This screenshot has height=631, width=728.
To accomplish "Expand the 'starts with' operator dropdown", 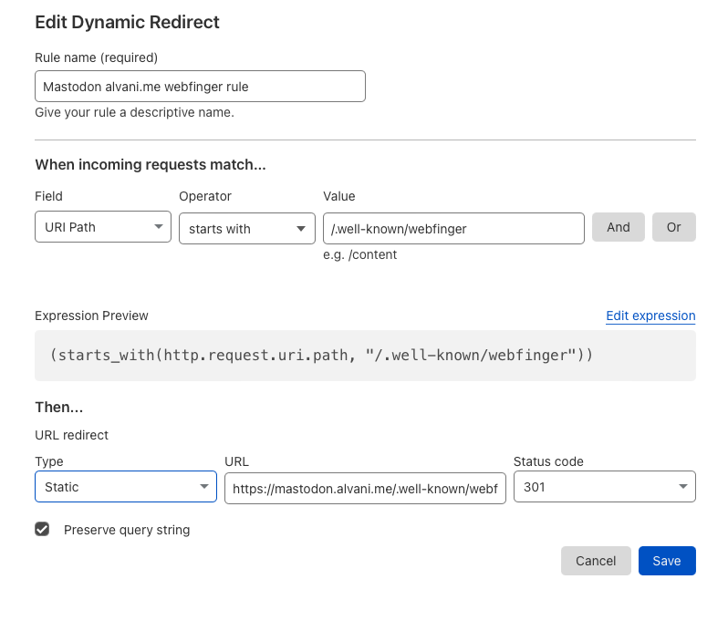I will 246,229.
